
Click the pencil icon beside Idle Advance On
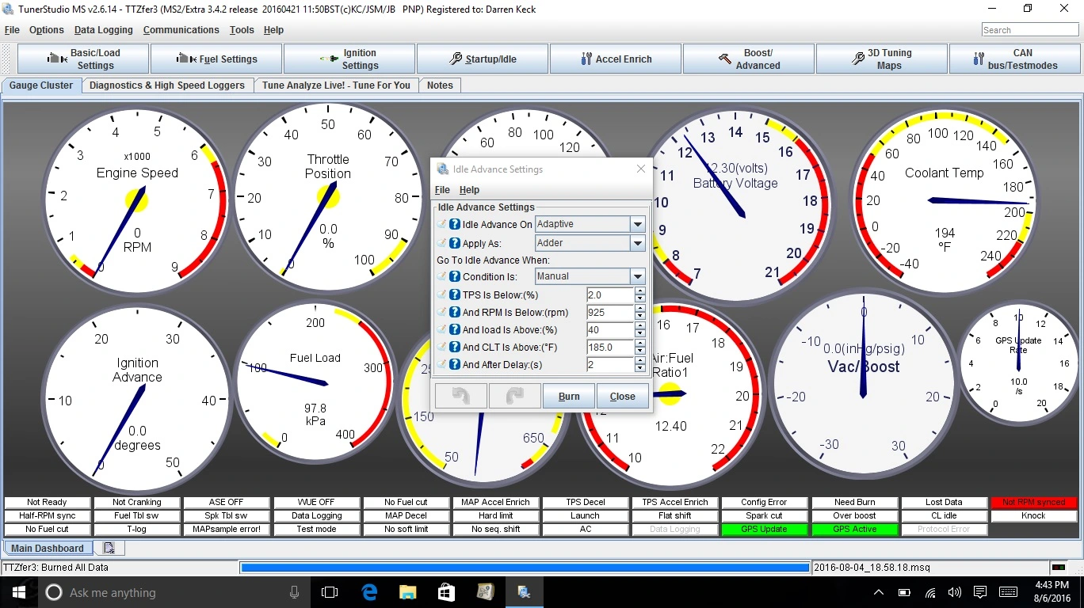[x=442, y=225]
